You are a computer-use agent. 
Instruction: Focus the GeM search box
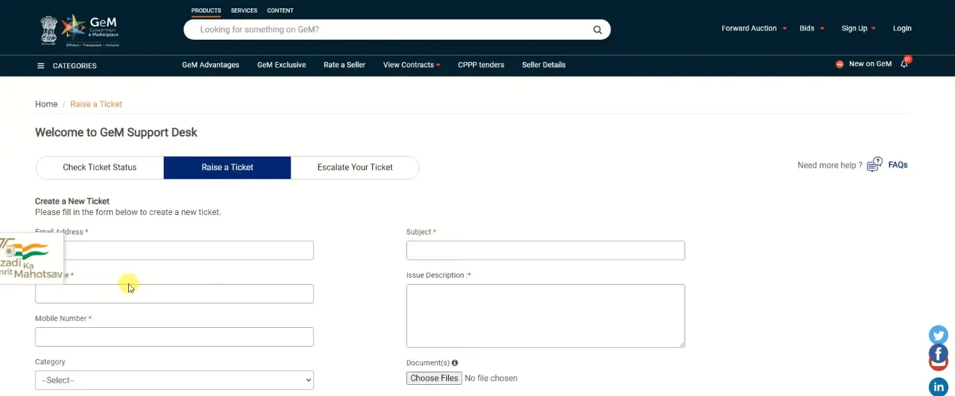pyautogui.click(x=397, y=30)
